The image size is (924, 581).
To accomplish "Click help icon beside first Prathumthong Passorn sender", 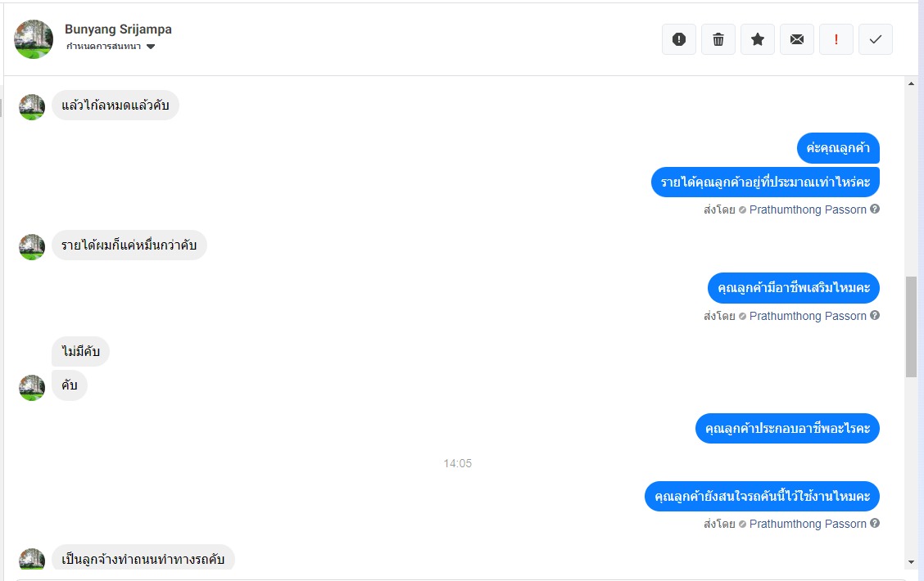I will click(875, 209).
